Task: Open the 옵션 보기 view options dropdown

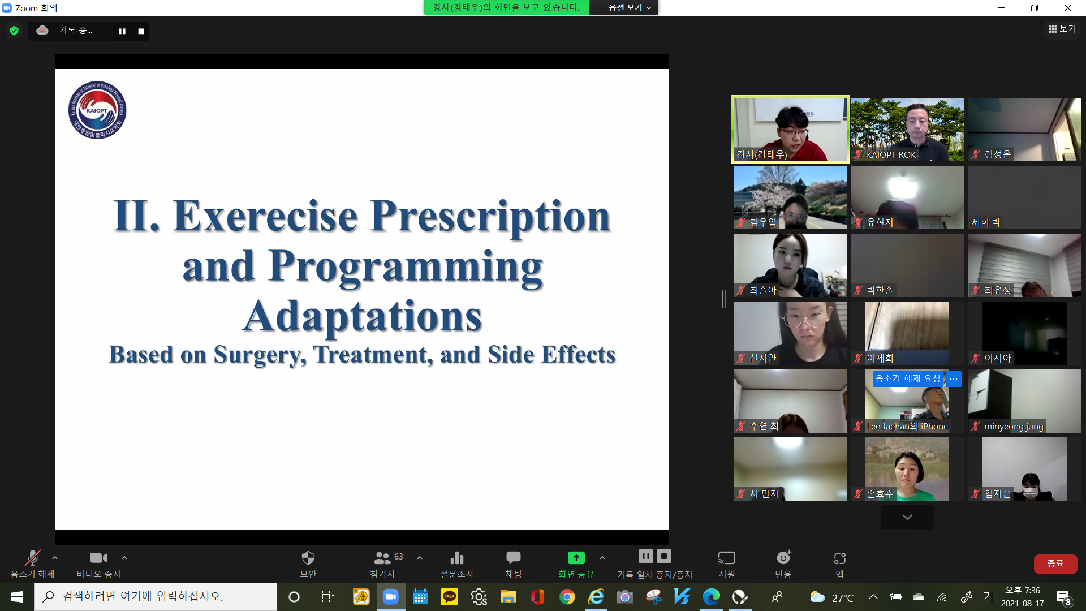Action: 630,7
